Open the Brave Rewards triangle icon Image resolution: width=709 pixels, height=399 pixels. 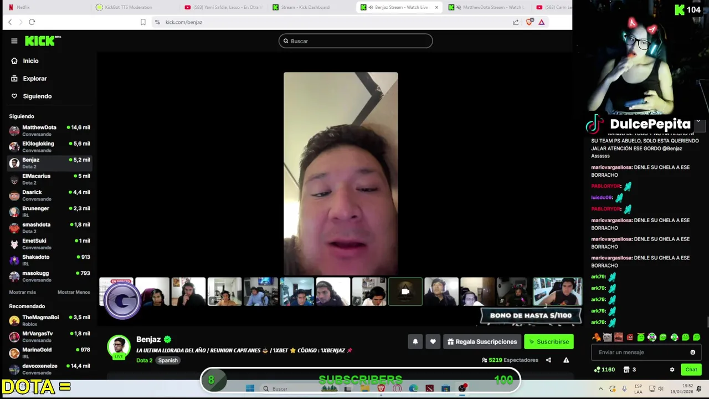point(542,22)
